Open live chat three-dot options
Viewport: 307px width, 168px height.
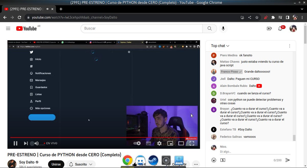290,46
